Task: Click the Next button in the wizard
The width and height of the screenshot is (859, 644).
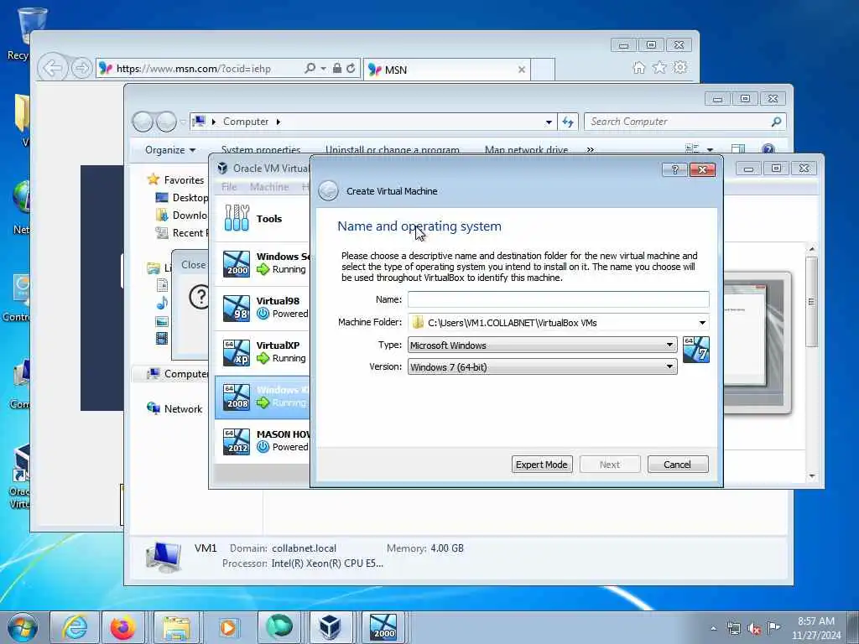Action: click(x=610, y=465)
